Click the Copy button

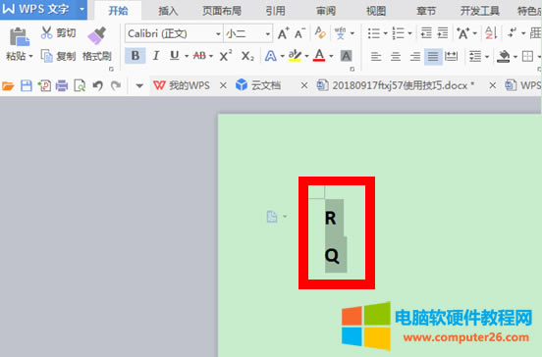point(58,56)
